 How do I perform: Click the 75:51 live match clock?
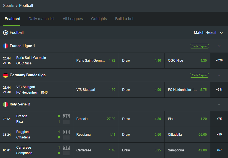pyautogui.click(x=7, y=119)
